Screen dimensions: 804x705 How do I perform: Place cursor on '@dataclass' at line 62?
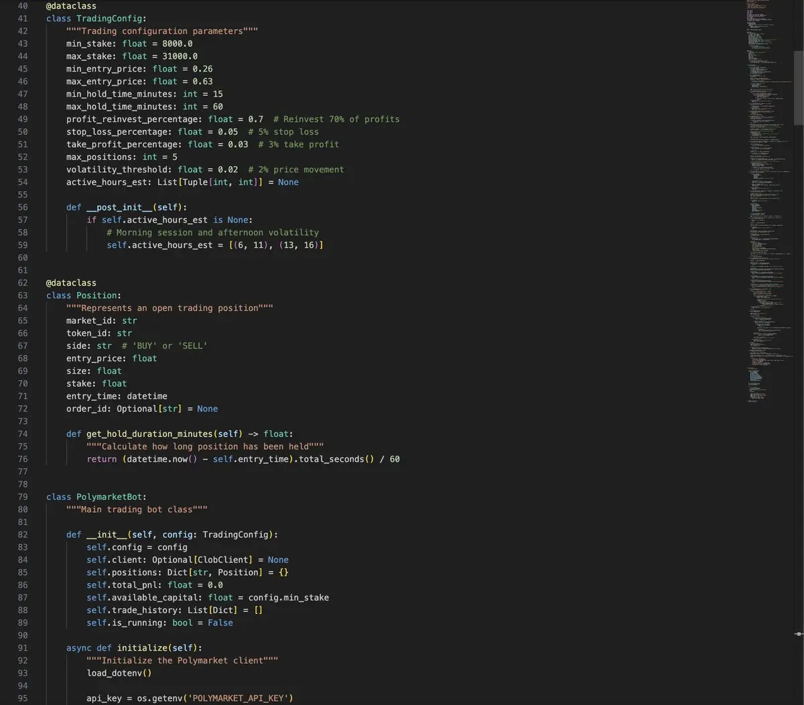tap(71, 283)
